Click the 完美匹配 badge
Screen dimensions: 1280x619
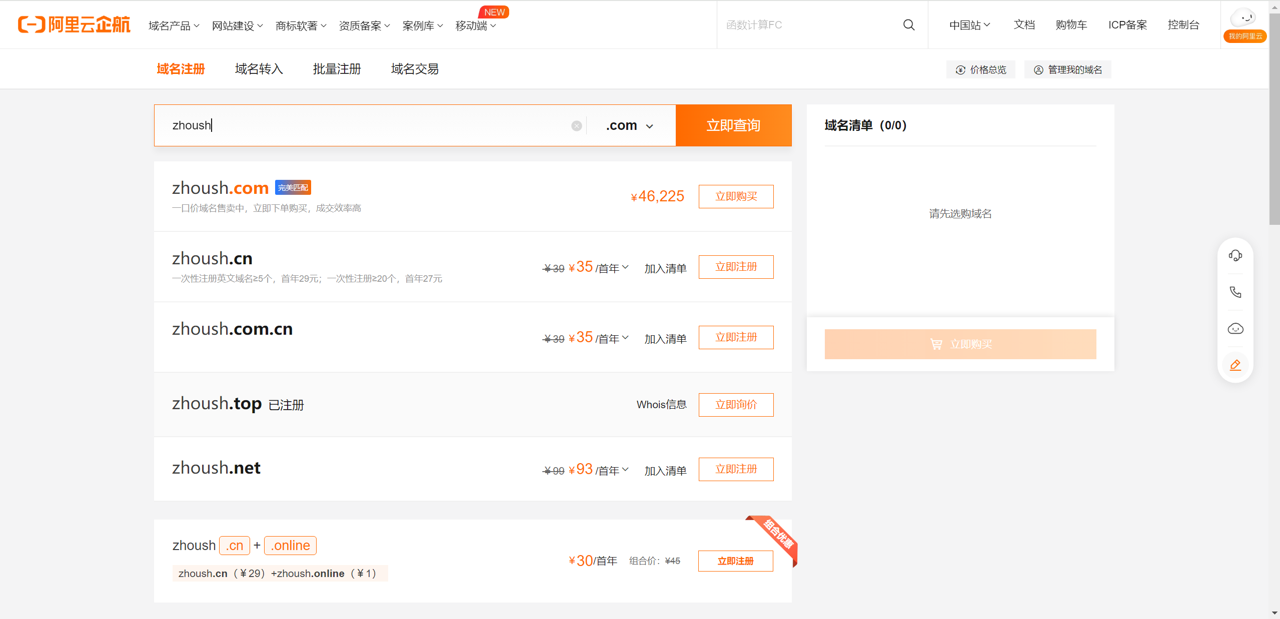pos(293,187)
